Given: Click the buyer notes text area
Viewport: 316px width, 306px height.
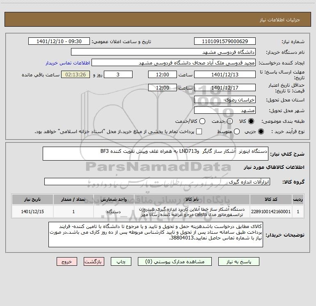Looking at the screenshot, I should [156, 235].
